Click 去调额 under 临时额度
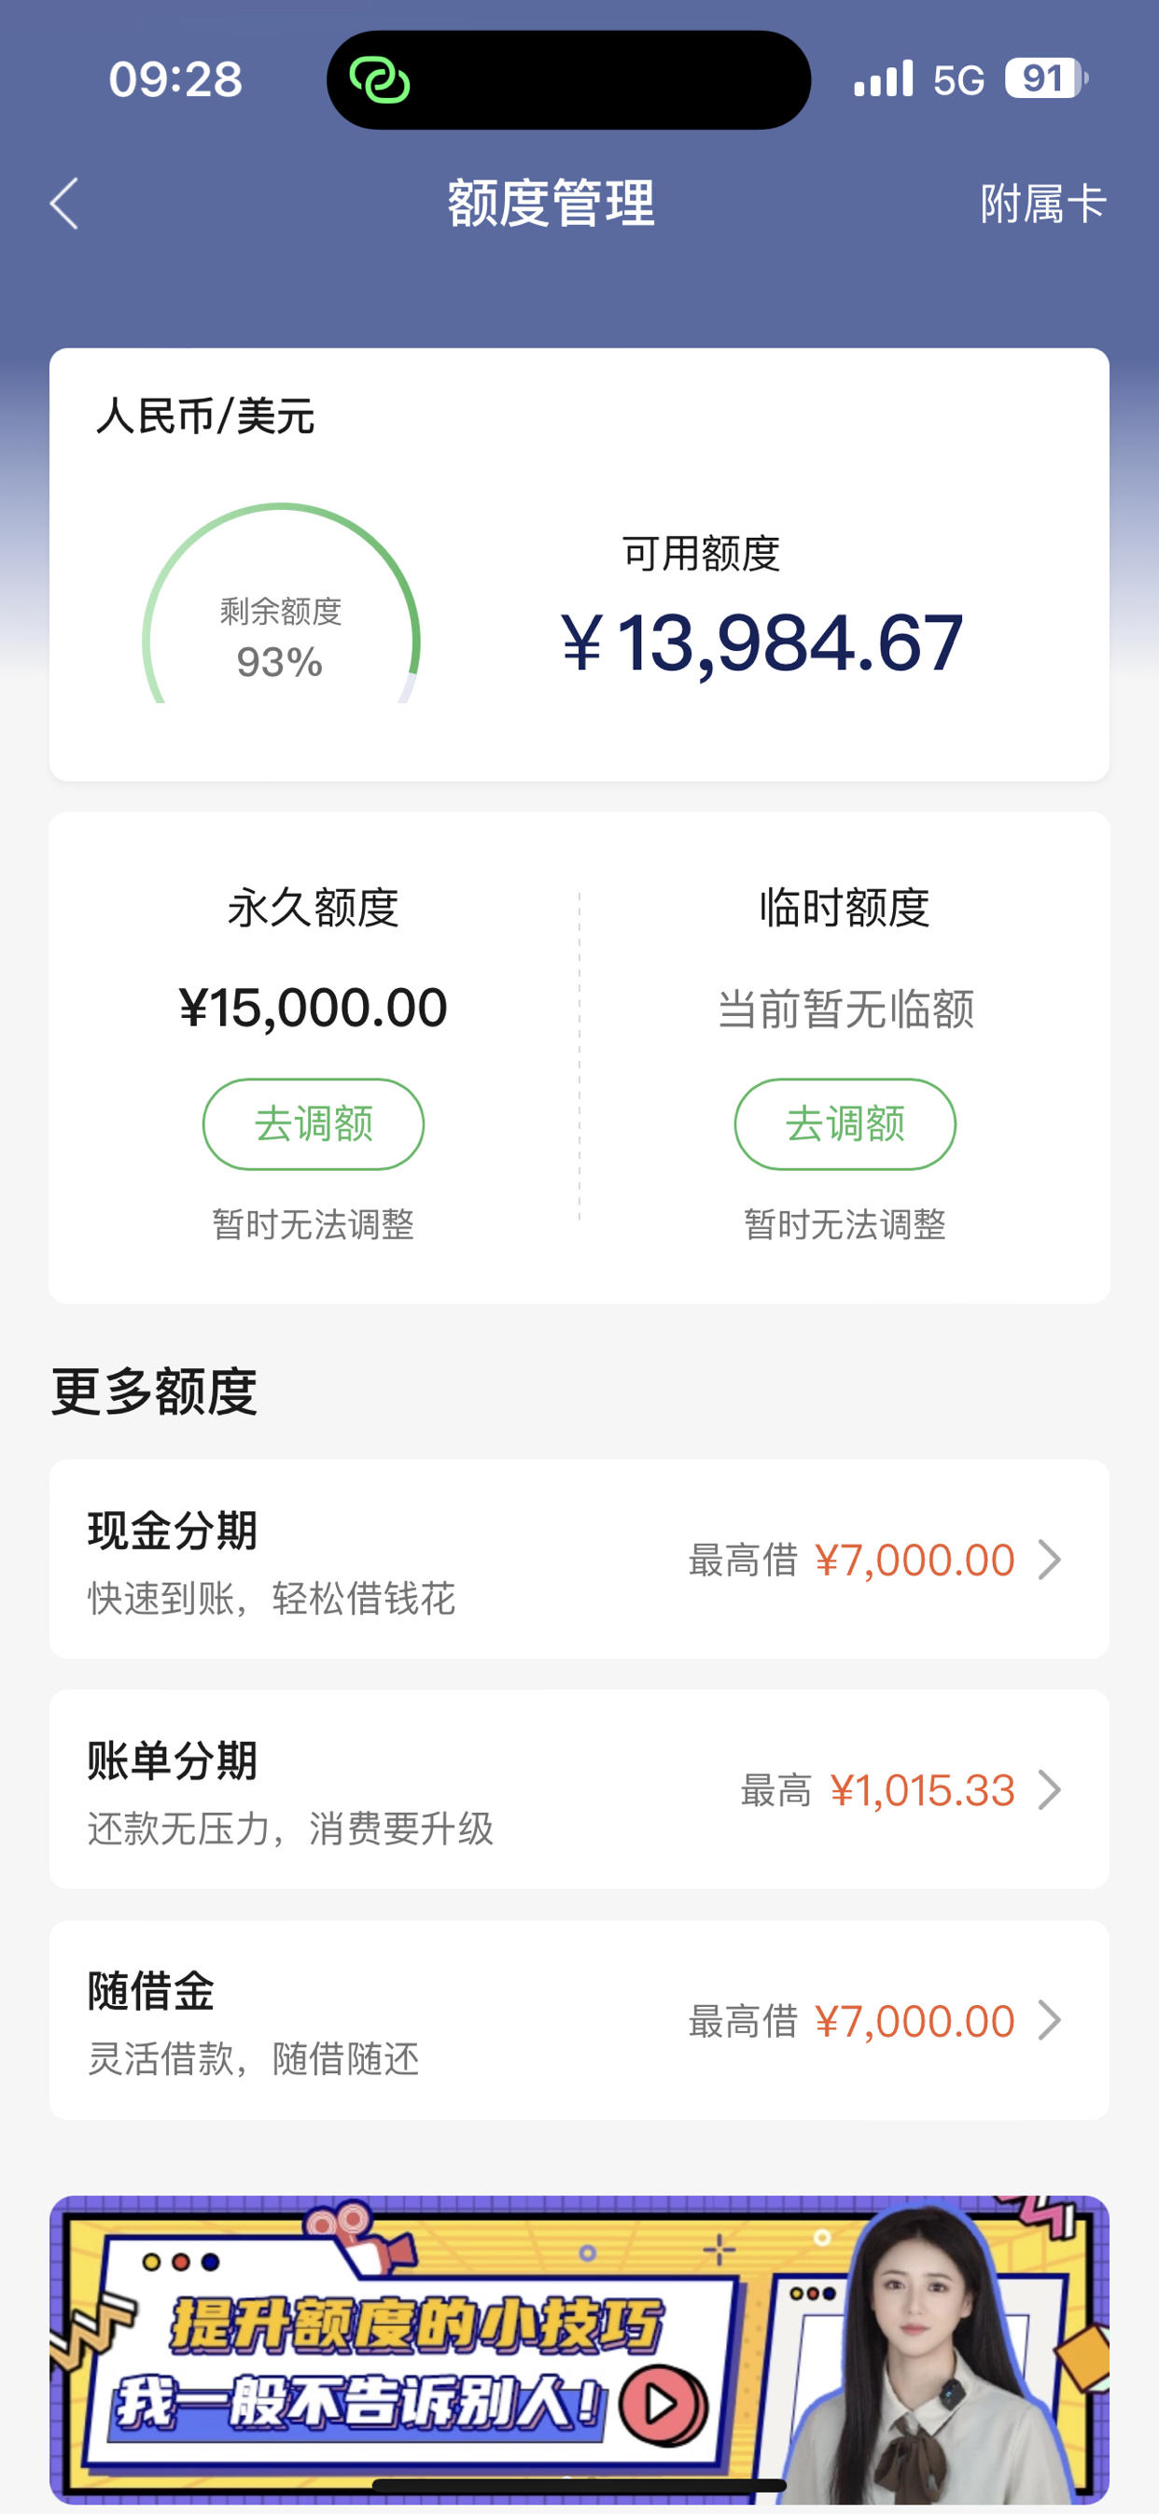Viewport: 1159px width, 2514px height. [845, 1124]
